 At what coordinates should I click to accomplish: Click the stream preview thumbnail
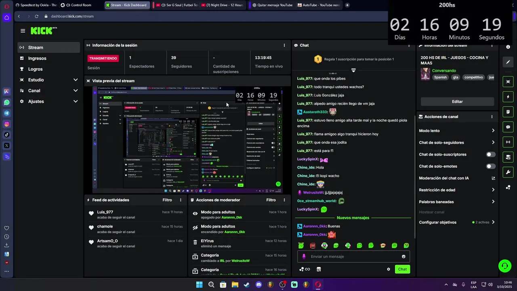pos(187,140)
